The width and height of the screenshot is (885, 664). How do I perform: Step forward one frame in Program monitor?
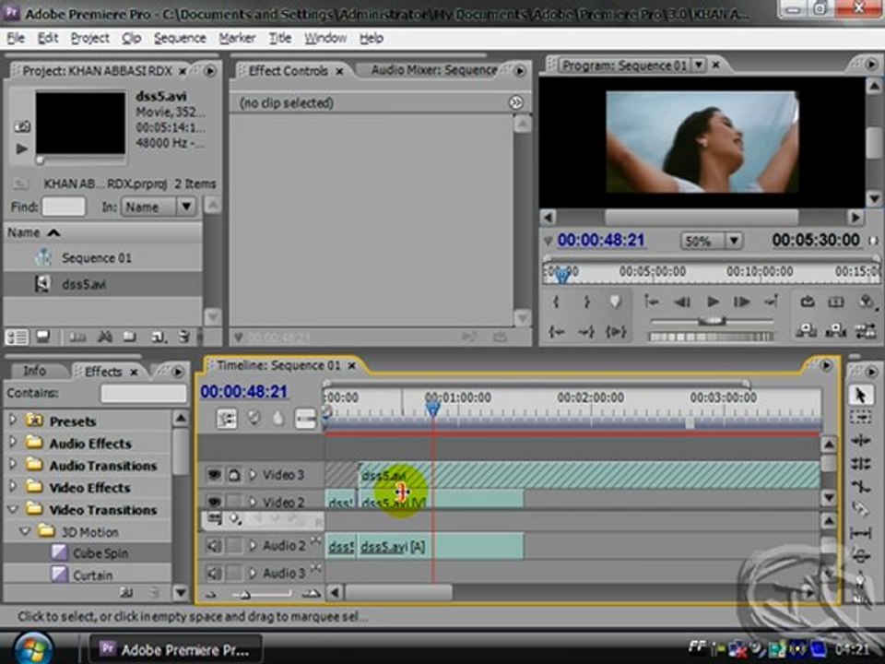[741, 302]
